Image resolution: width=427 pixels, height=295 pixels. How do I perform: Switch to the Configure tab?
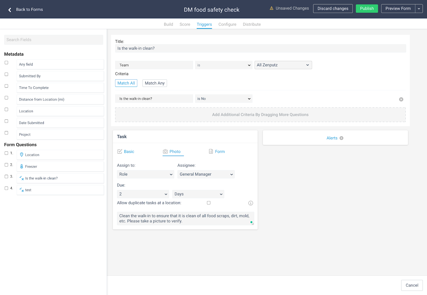pos(227,24)
